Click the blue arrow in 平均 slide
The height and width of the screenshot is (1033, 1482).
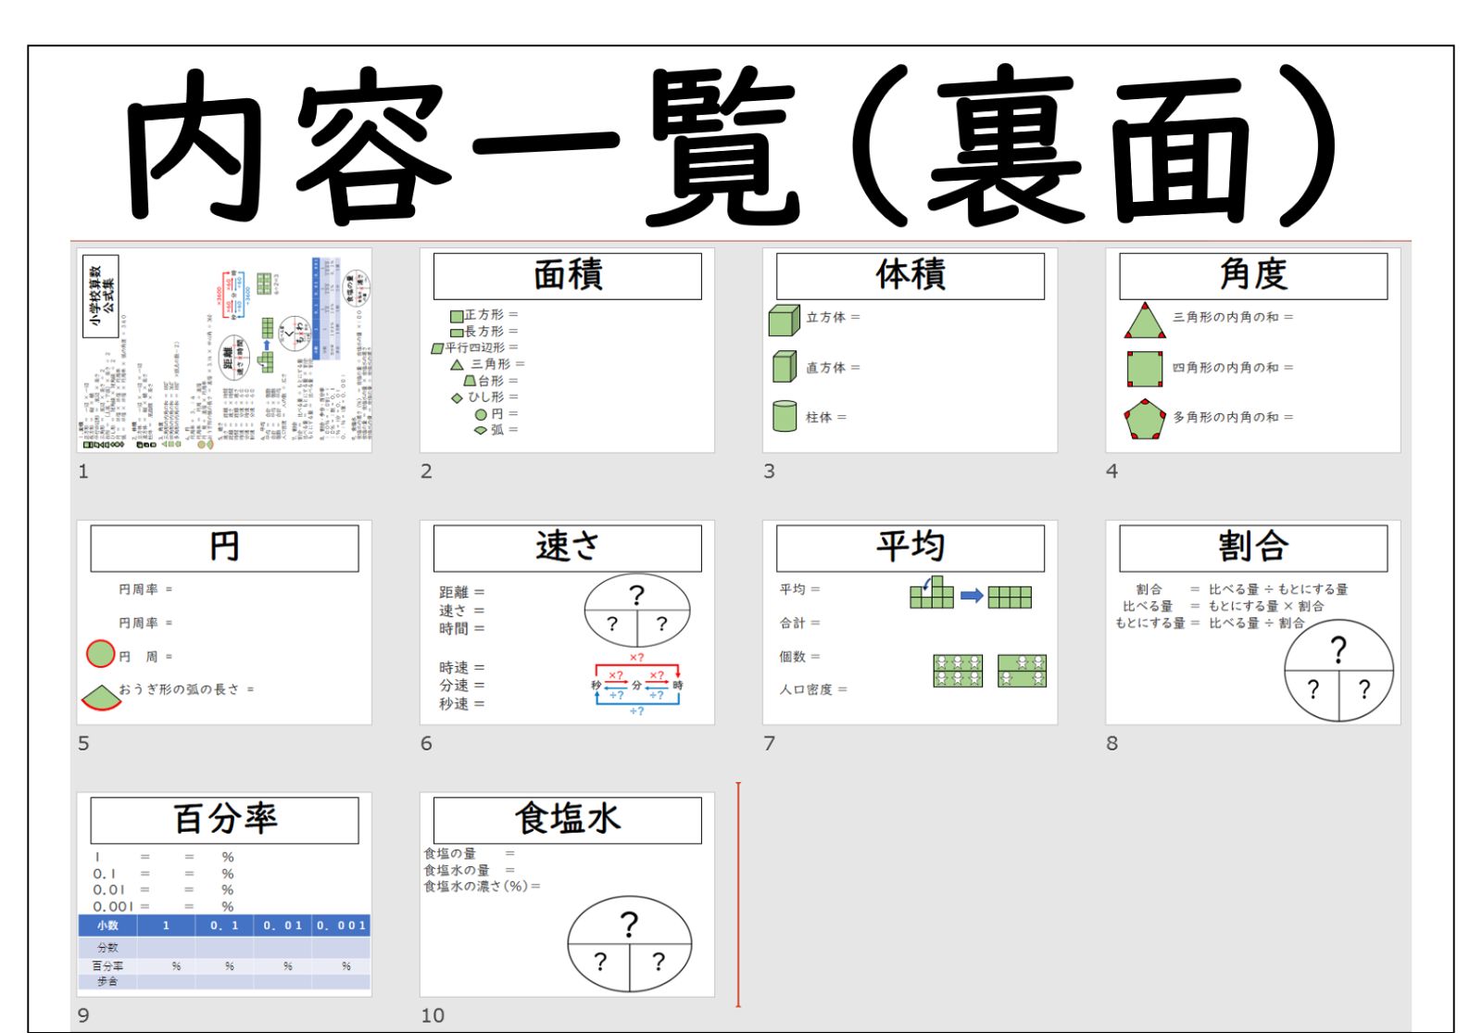972,596
